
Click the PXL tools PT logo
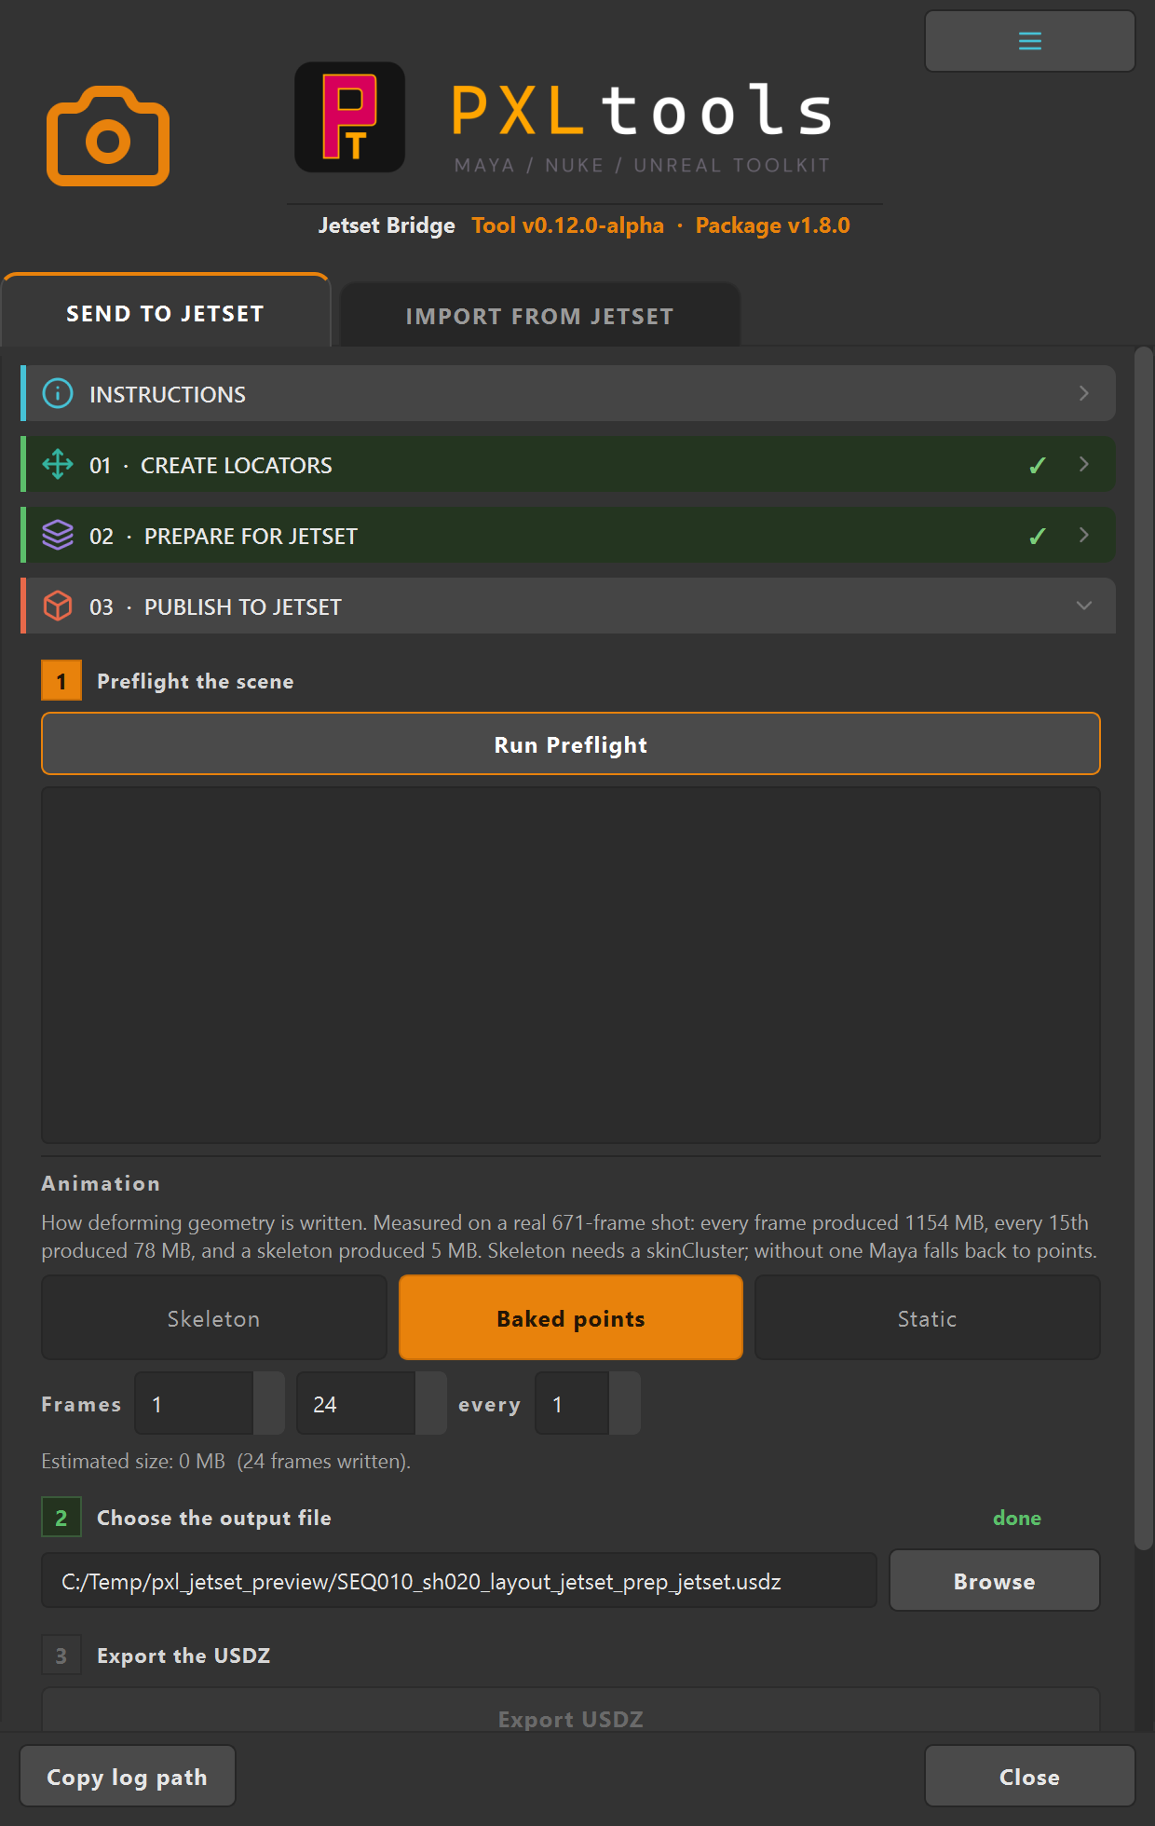[349, 117]
